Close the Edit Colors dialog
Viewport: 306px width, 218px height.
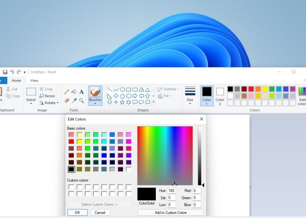point(202,119)
